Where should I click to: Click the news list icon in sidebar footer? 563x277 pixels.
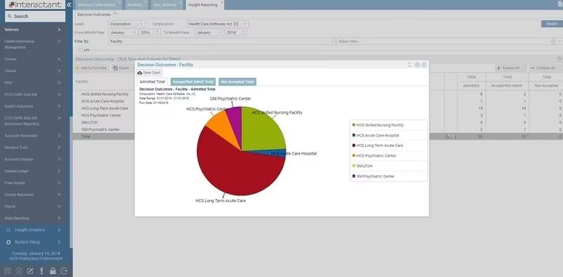8,271
